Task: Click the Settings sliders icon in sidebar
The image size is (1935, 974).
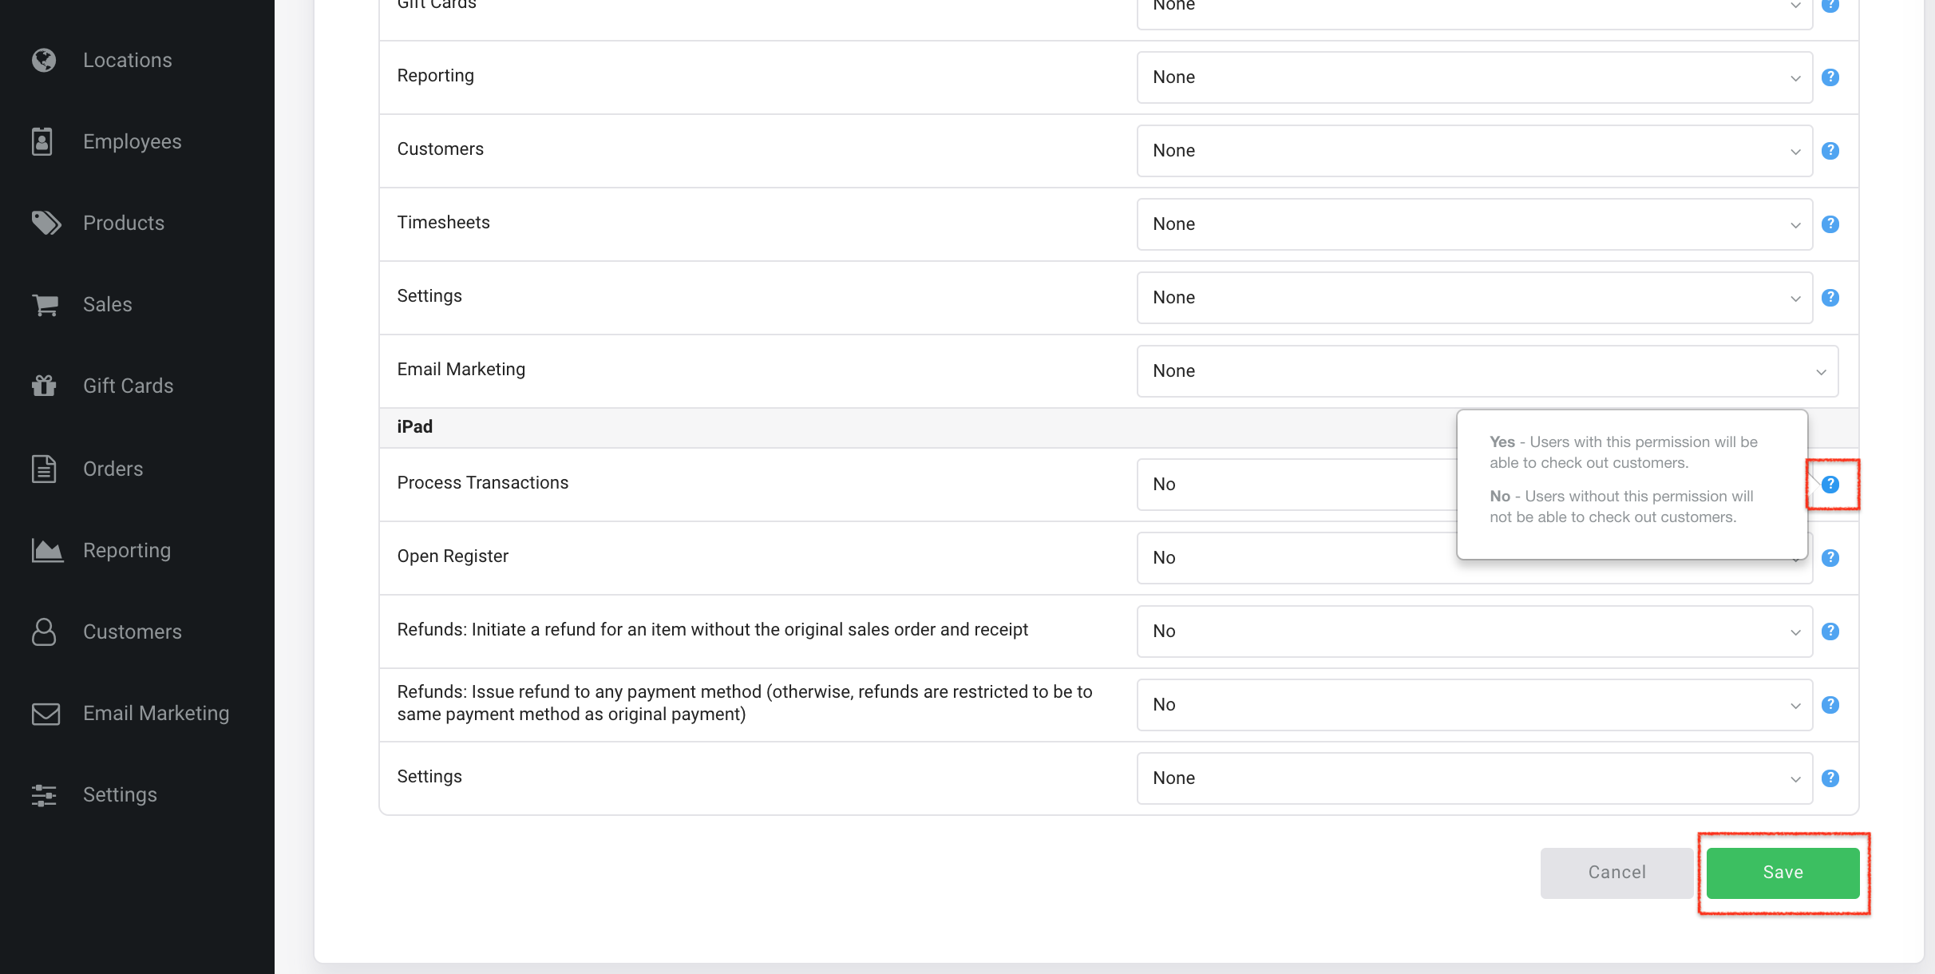Action: 44,794
